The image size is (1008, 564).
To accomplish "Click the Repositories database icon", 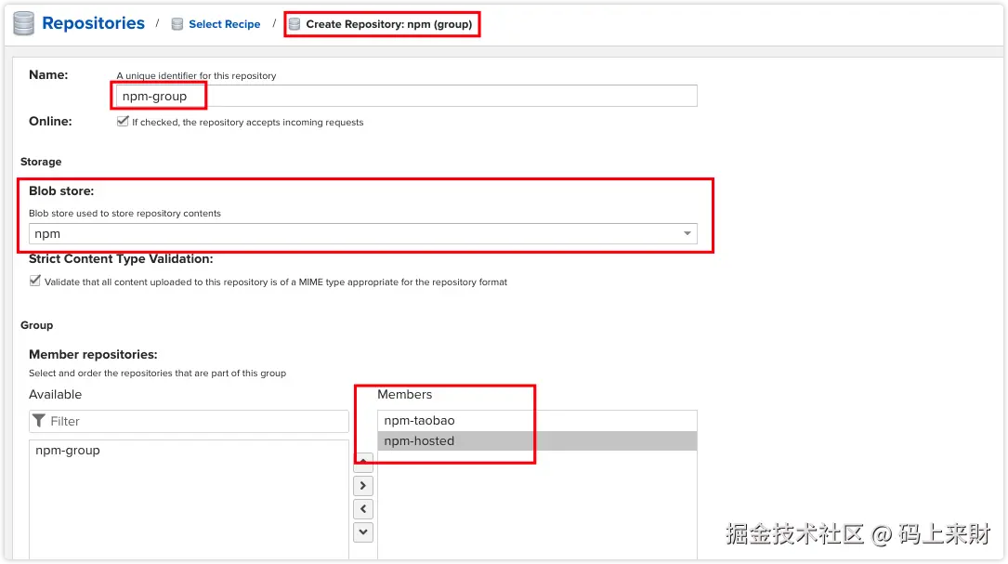I will pyautogui.click(x=24, y=23).
